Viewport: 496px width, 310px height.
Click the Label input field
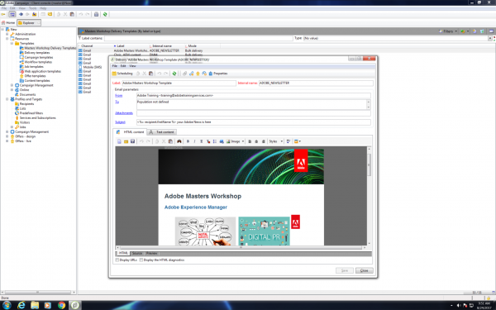179,83
